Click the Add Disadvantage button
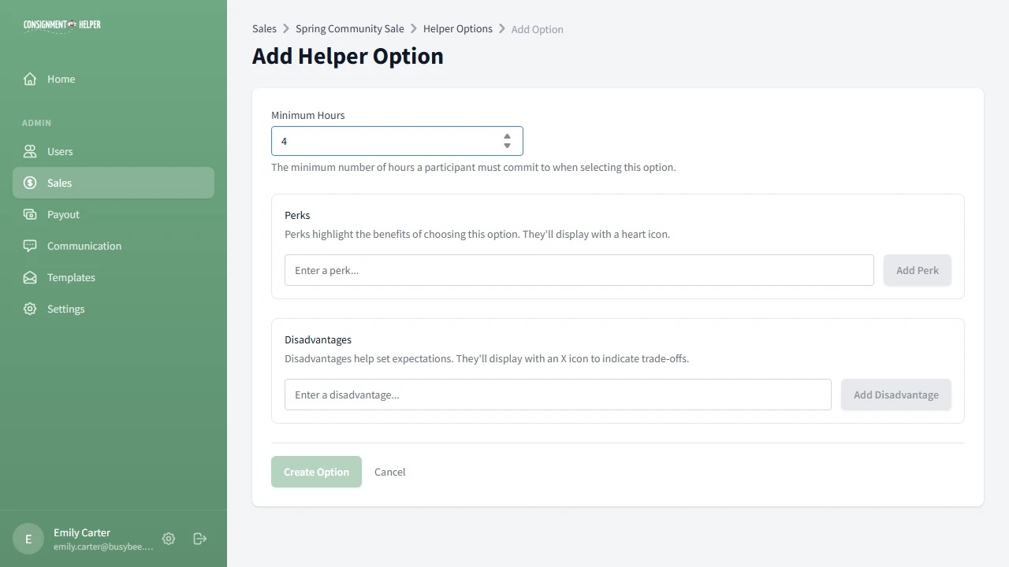 [895, 395]
